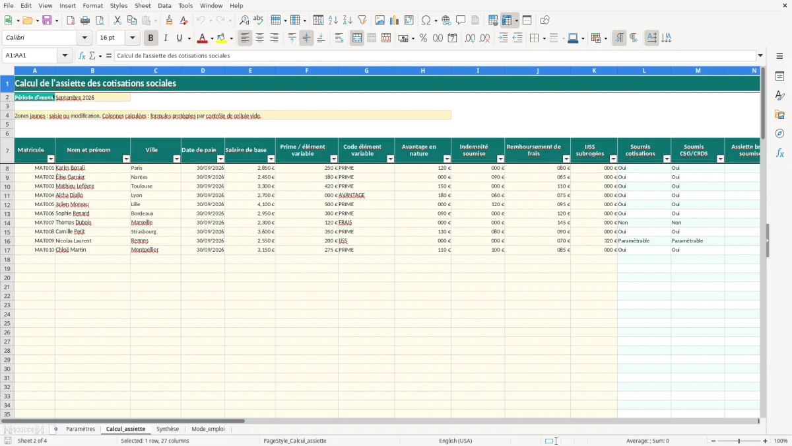Open the sidebar Properties icon
The height and width of the screenshot is (446, 792).
(x=779, y=77)
